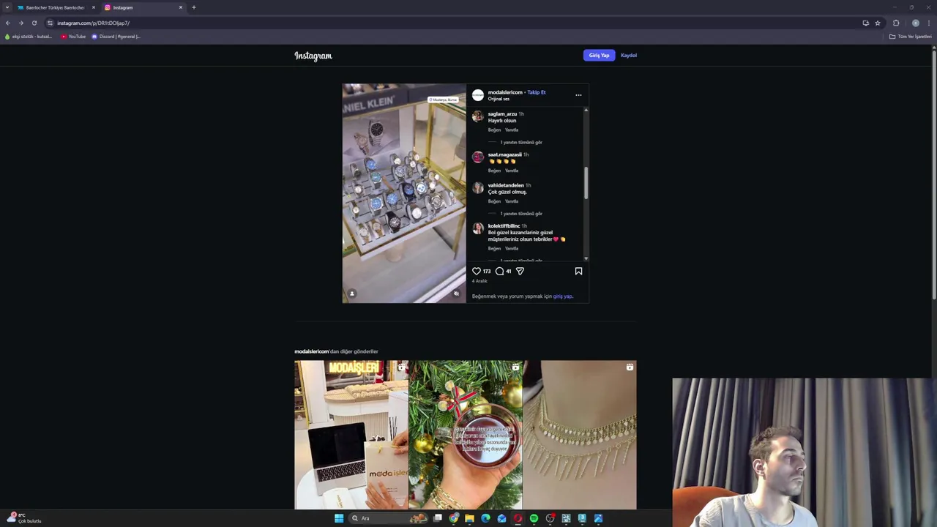Screen dimensions: 937x527
Task: Save the post with the bookmark icon
Action: (x=578, y=271)
